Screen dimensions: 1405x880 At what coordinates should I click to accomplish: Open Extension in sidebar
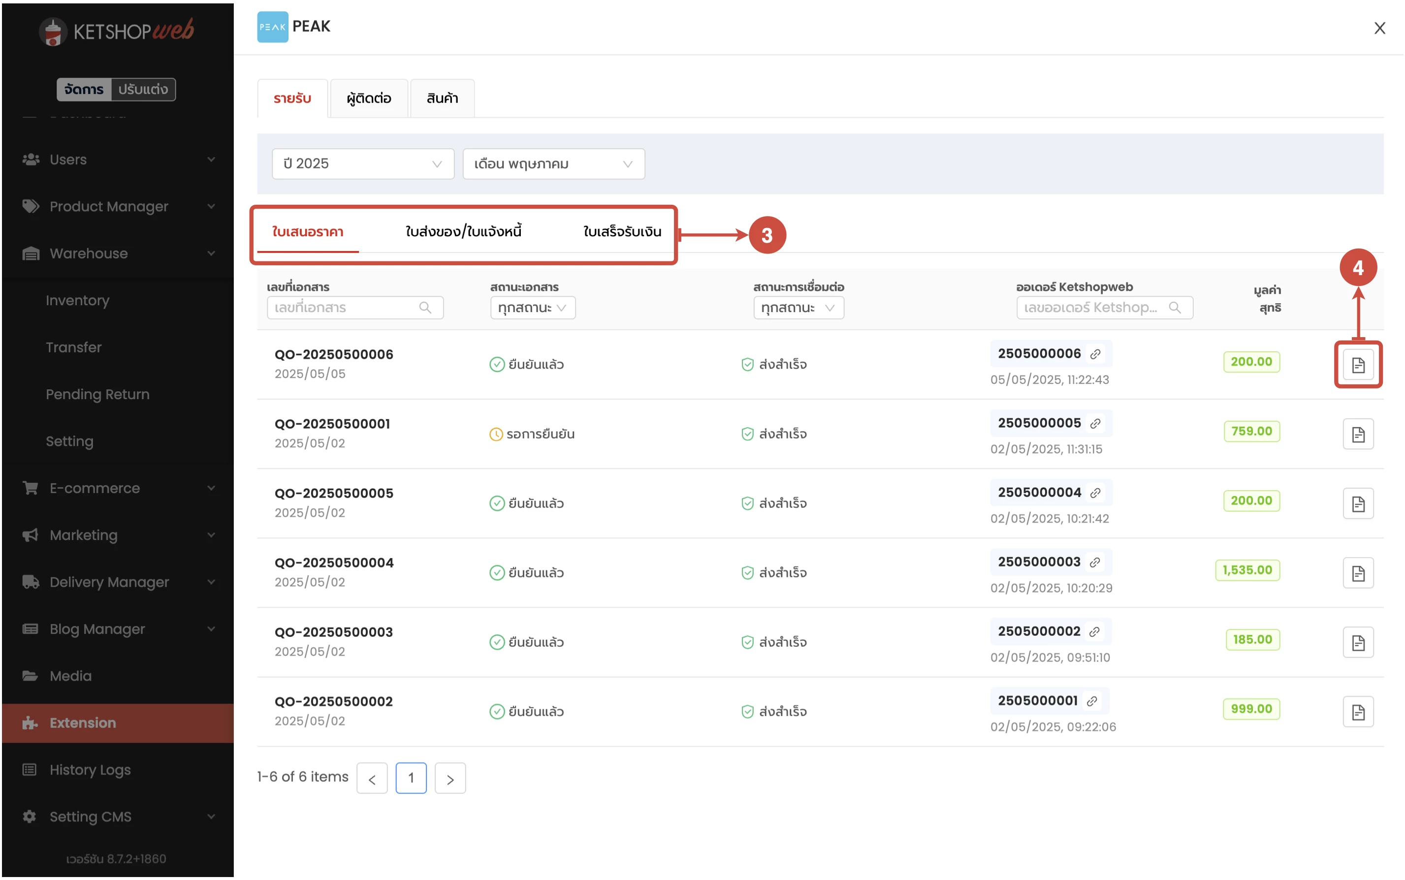point(83,723)
